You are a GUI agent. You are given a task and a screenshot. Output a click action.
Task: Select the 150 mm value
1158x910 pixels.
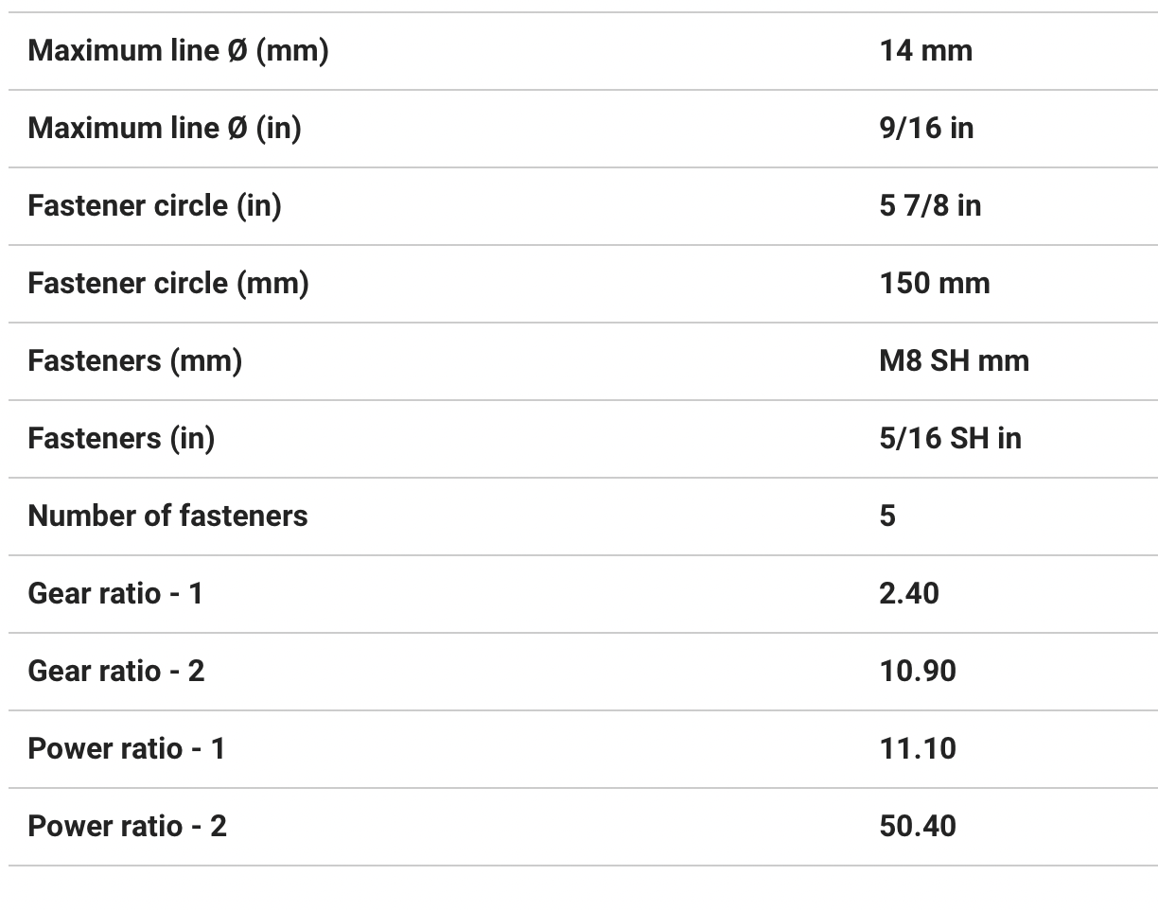pos(934,283)
